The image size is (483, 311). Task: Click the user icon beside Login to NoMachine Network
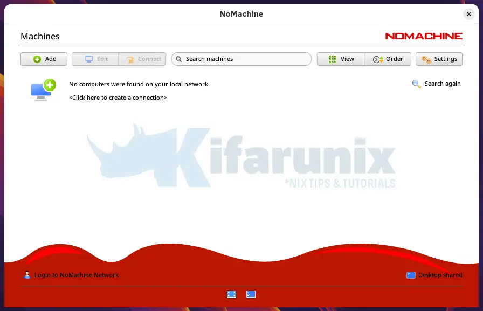pyautogui.click(x=27, y=275)
